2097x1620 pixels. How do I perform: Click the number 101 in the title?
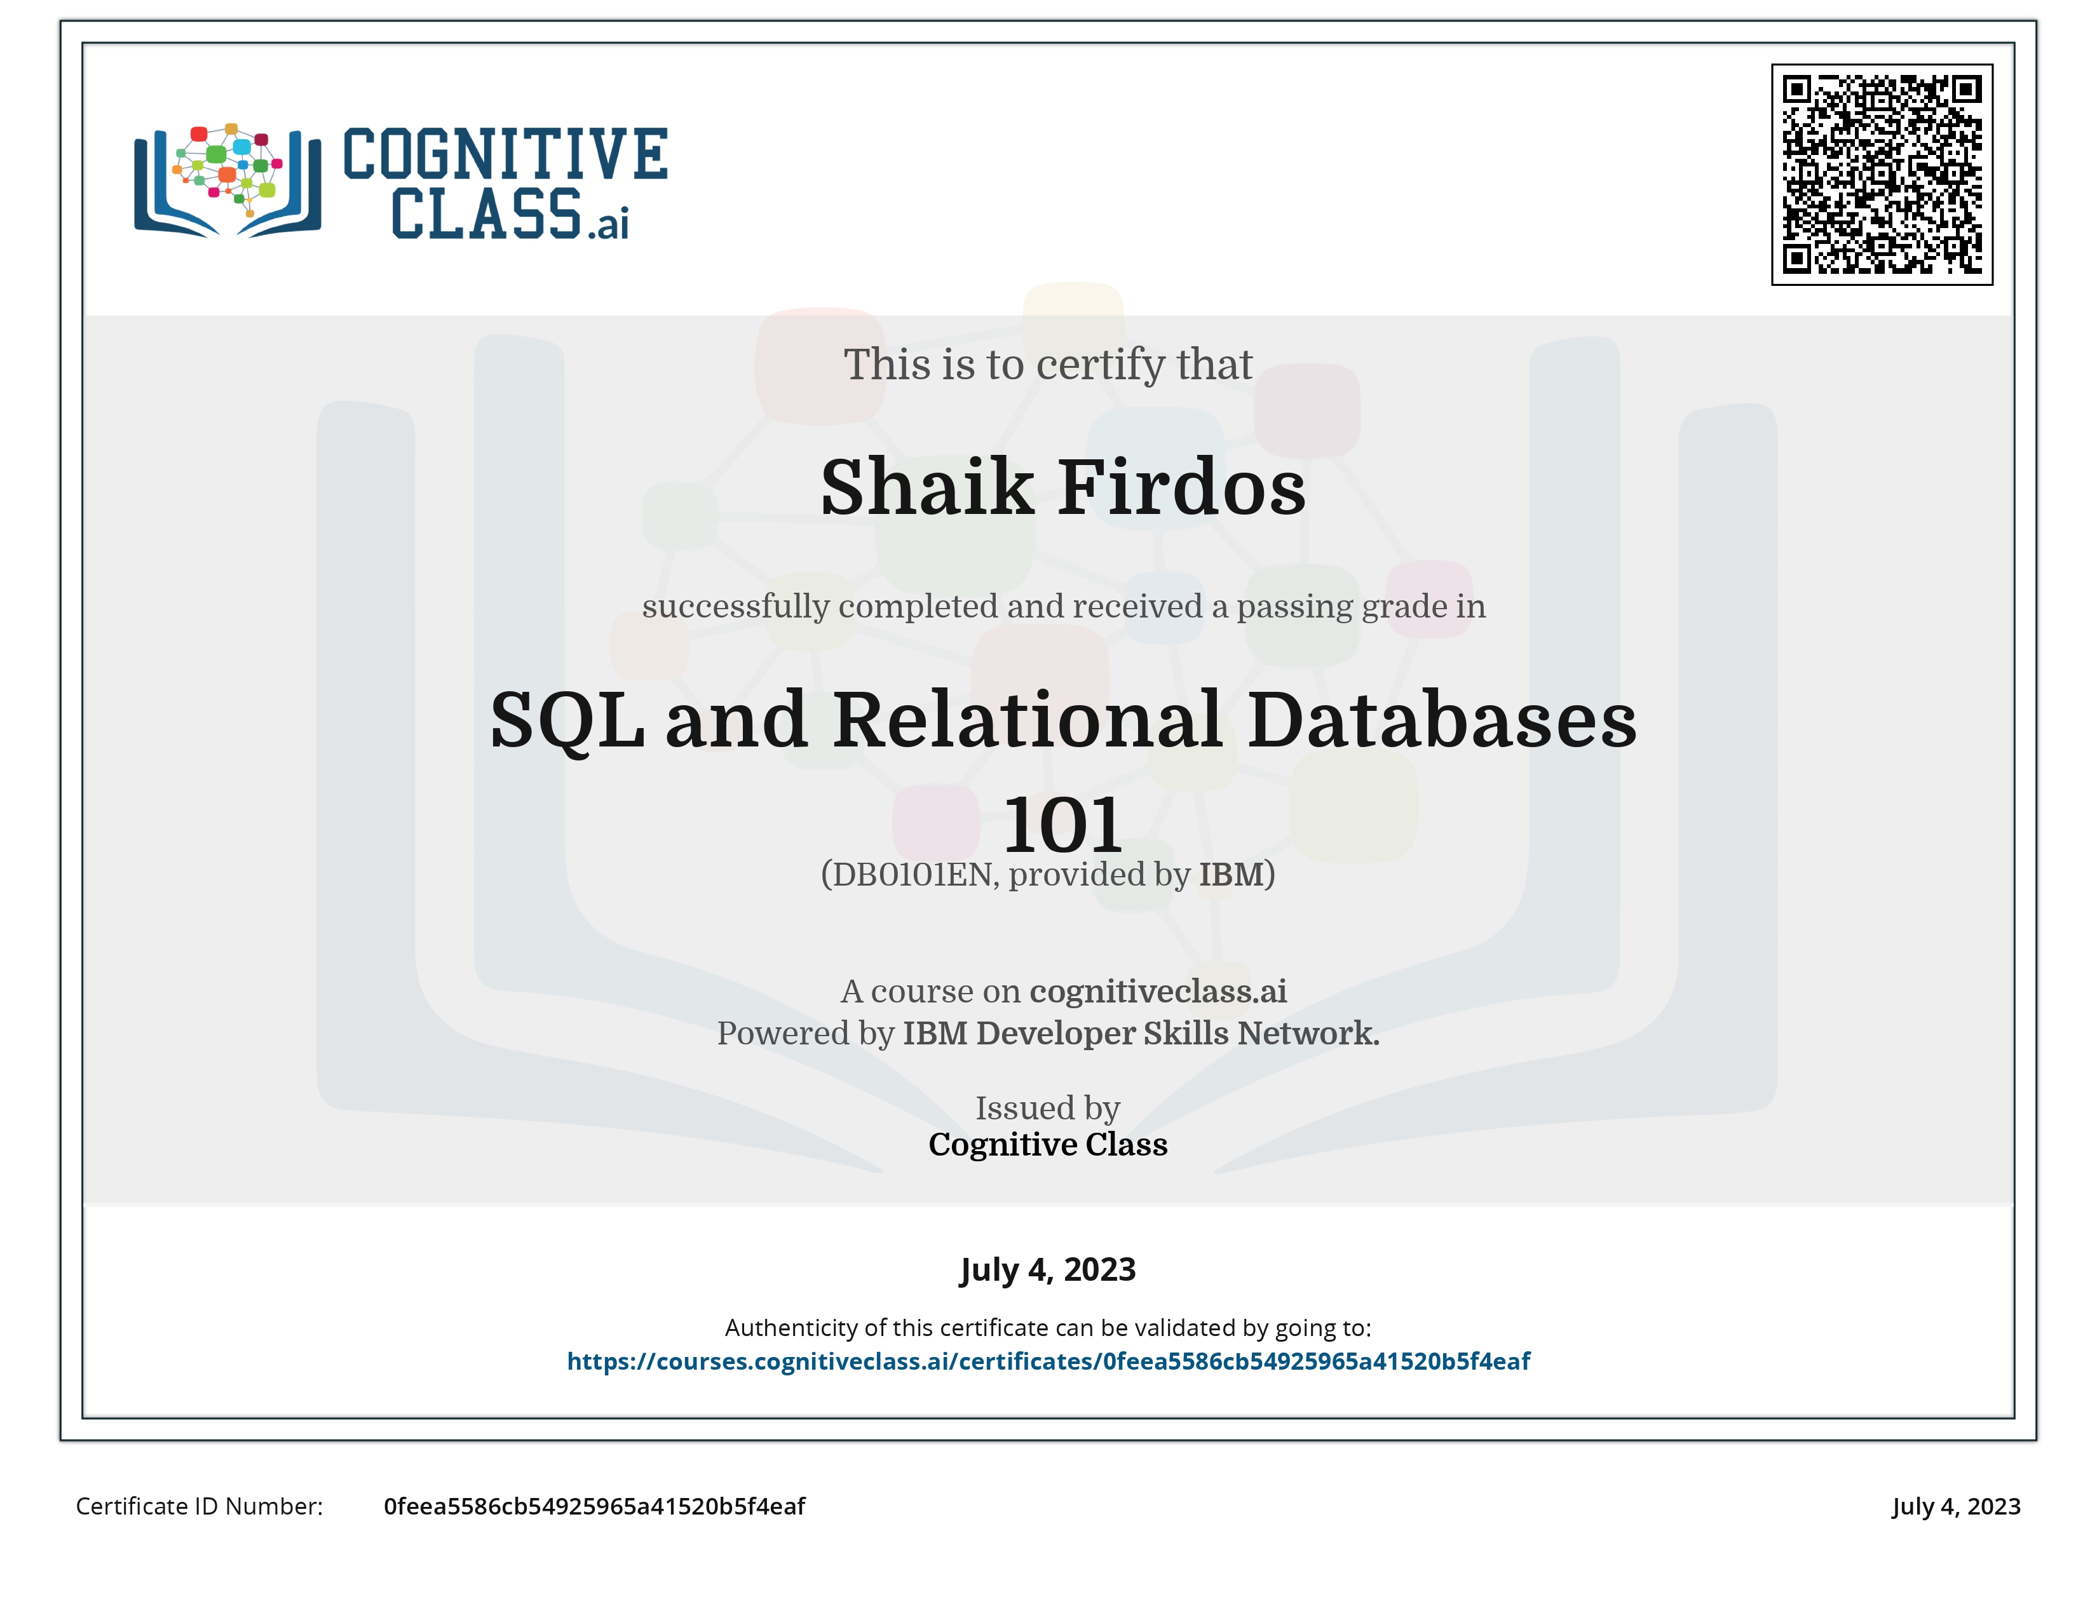(x=1063, y=825)
